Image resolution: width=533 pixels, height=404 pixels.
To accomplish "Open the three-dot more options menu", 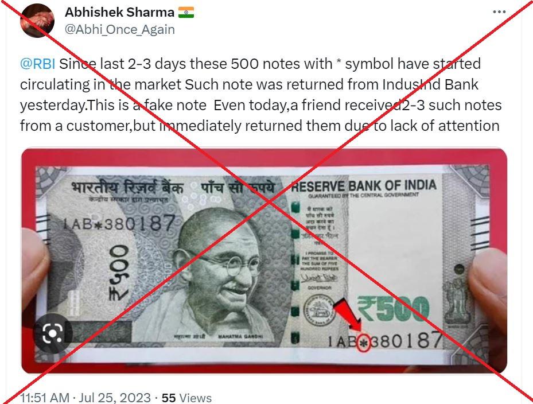I will click(x=499, y=12).
